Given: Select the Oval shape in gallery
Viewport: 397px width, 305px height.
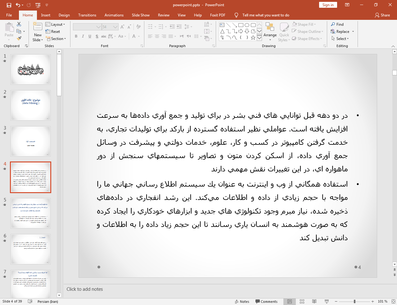Looking at the screenshot, I should 247,25.
